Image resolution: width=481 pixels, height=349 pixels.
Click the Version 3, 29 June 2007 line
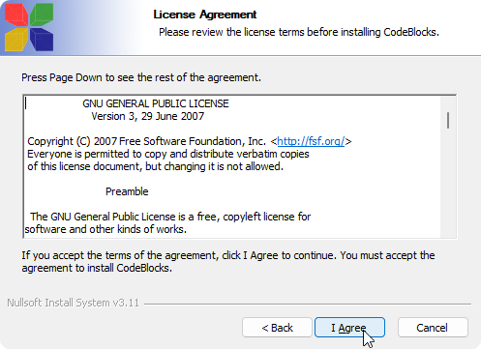148,116
